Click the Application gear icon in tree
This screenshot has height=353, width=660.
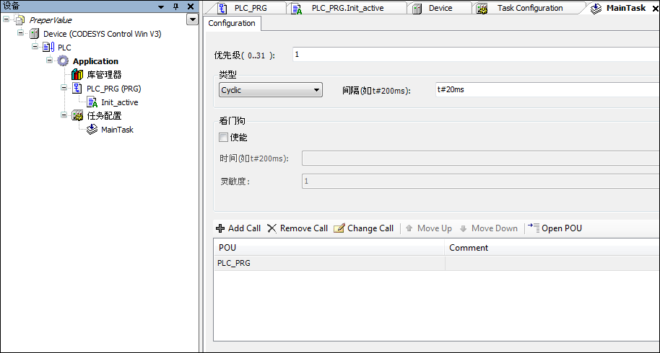(x=63, y=61)
